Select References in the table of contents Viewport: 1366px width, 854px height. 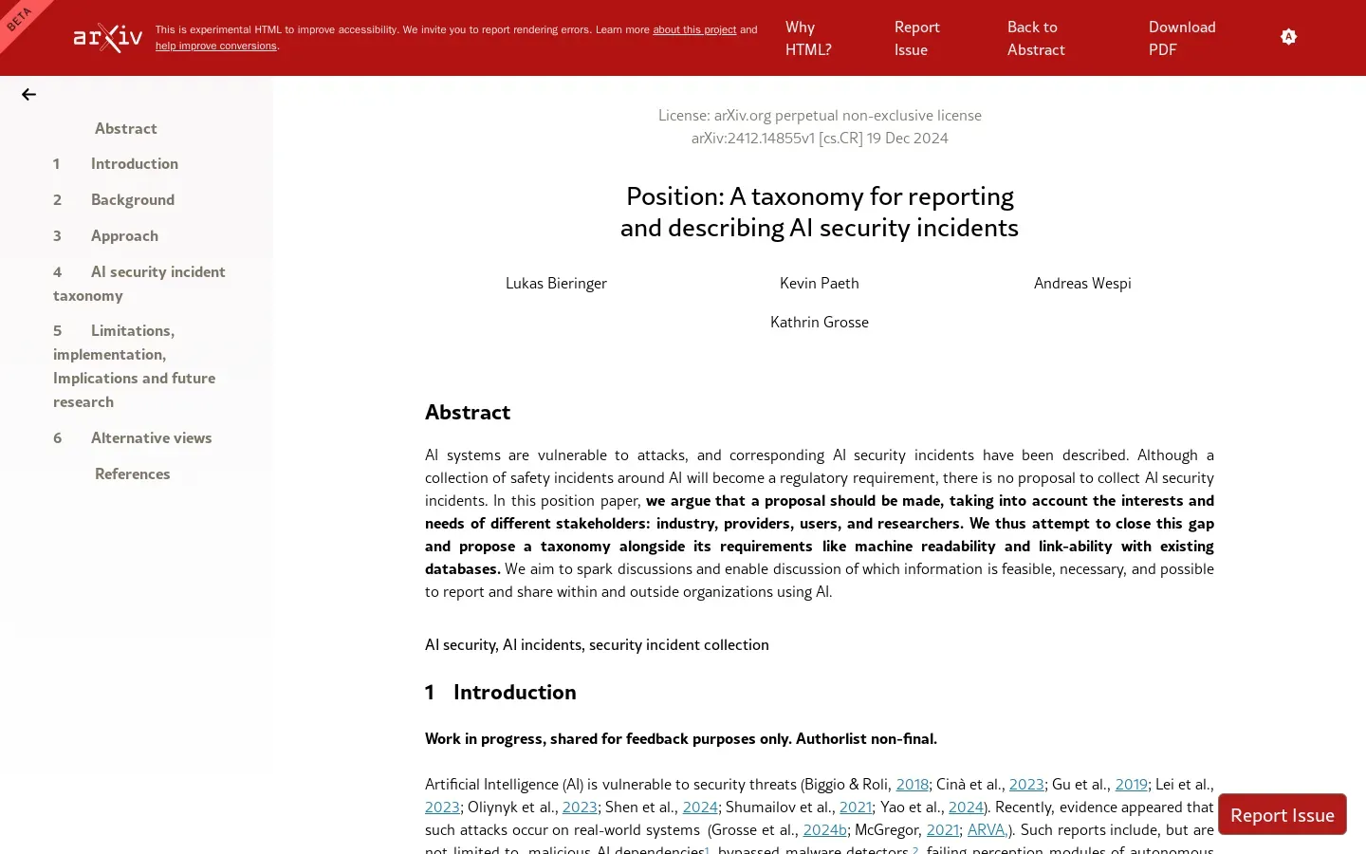point(132,474)
